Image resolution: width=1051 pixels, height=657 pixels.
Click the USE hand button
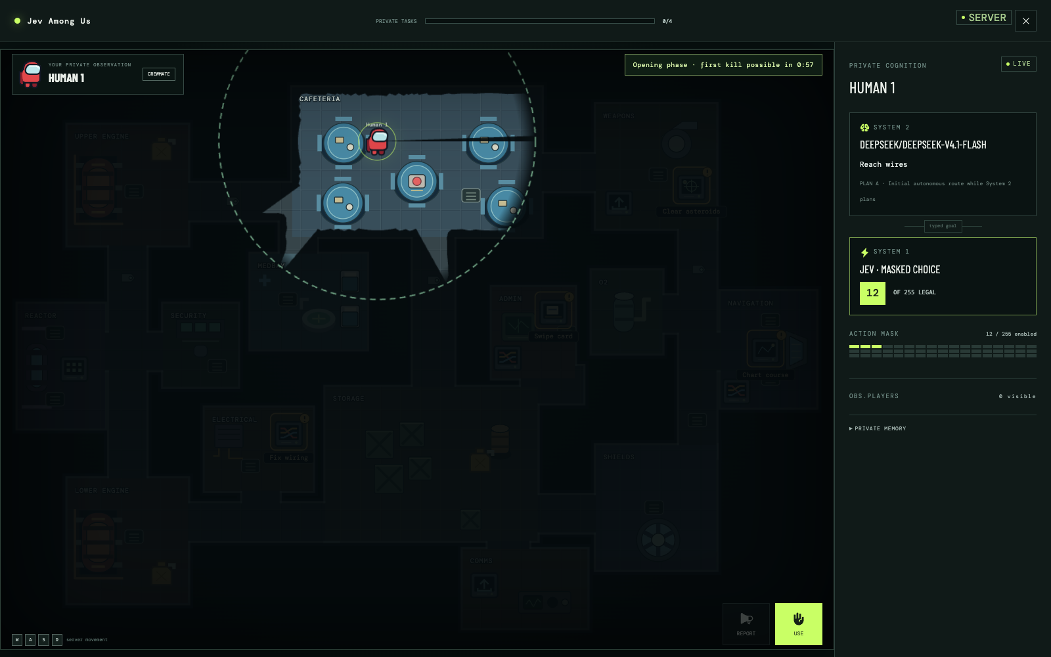point(798,623)
